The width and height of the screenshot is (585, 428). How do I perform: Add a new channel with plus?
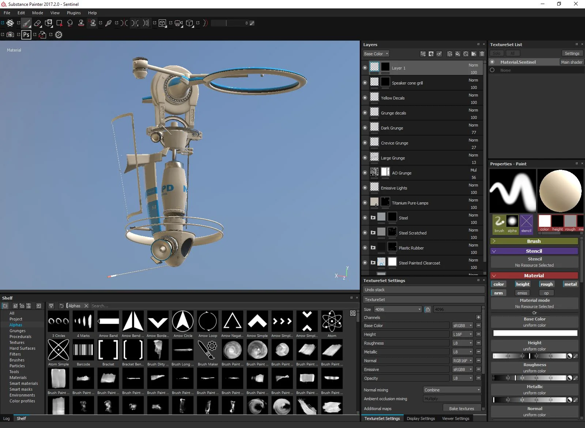click(478, 317)
